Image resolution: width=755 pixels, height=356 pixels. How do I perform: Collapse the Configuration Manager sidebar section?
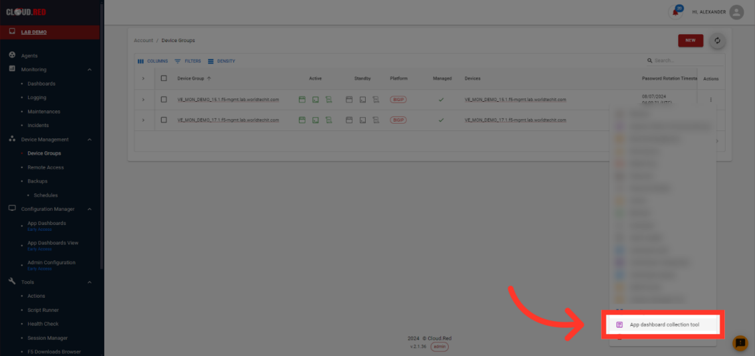90,209
